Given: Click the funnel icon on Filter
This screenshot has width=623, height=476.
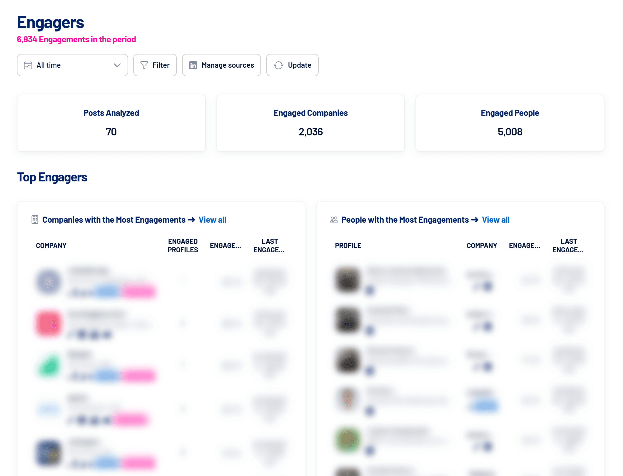Looking at the screenshot, I should (x=144, y=66).
